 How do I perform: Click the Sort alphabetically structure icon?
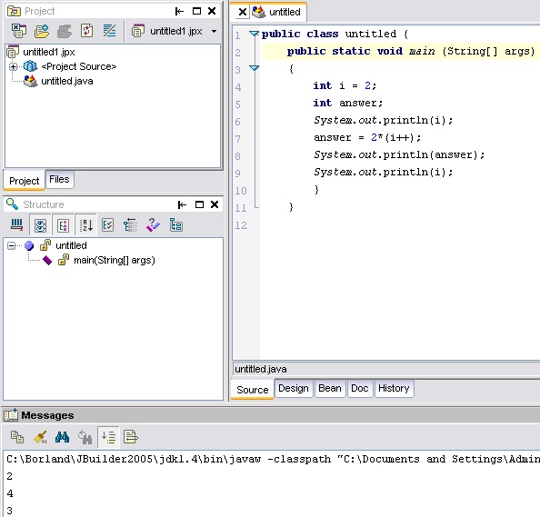(x=86, y=225)
